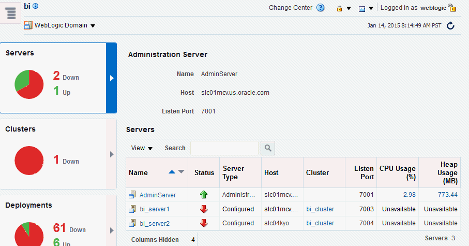Open the bi_server2 link
Image resolution: width=469 pixels, height=246 pixels.
pos(155,224)
